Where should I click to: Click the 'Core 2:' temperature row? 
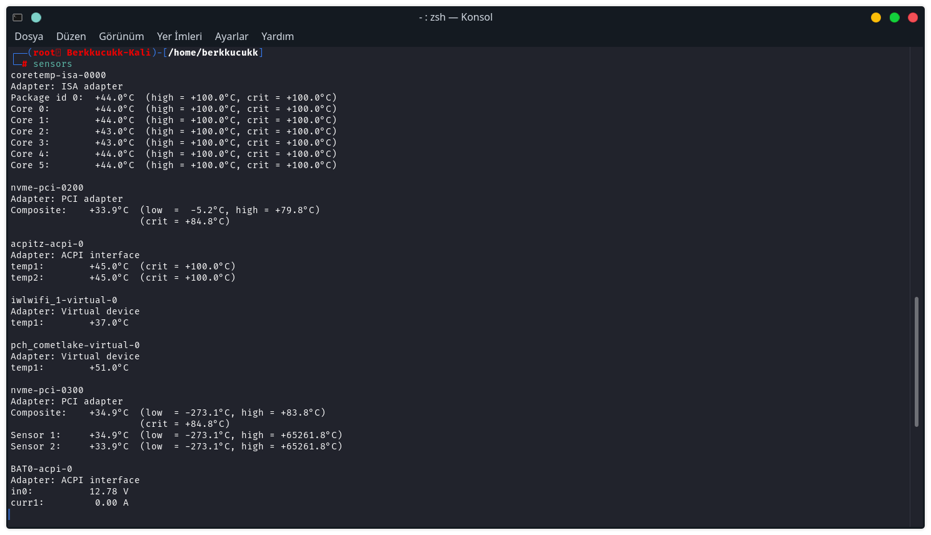(x=174, y=131)
